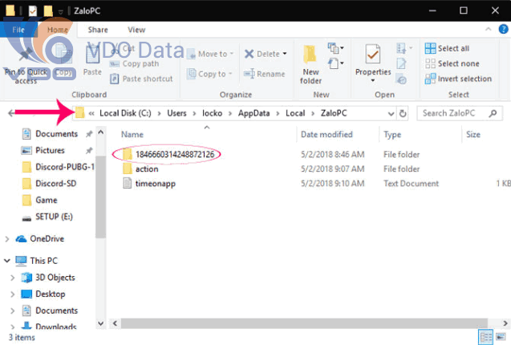511x345 pixels.
Task: Click Pin to Quick access
Action: coord(26,63)
